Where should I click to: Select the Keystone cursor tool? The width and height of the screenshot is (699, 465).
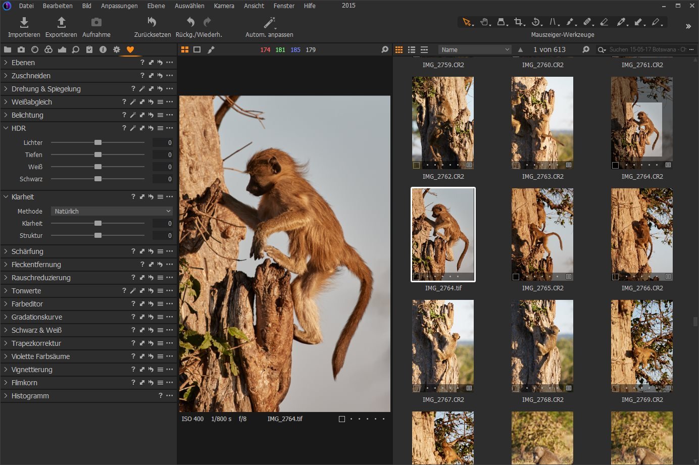(554, 22)
